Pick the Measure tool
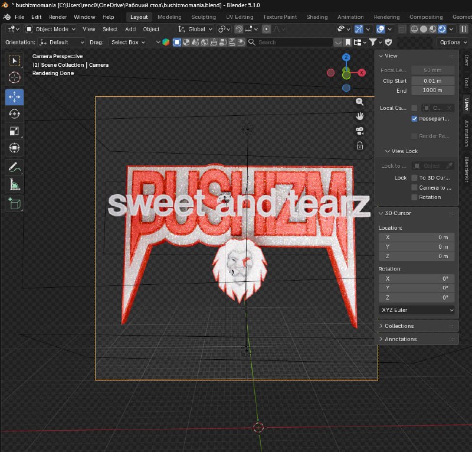The width and height of the screenshot is (472, 452). click(14, 185)
